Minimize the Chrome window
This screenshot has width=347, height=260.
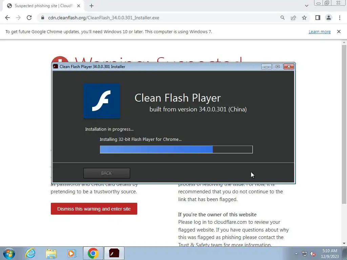[x=319, y=3]
